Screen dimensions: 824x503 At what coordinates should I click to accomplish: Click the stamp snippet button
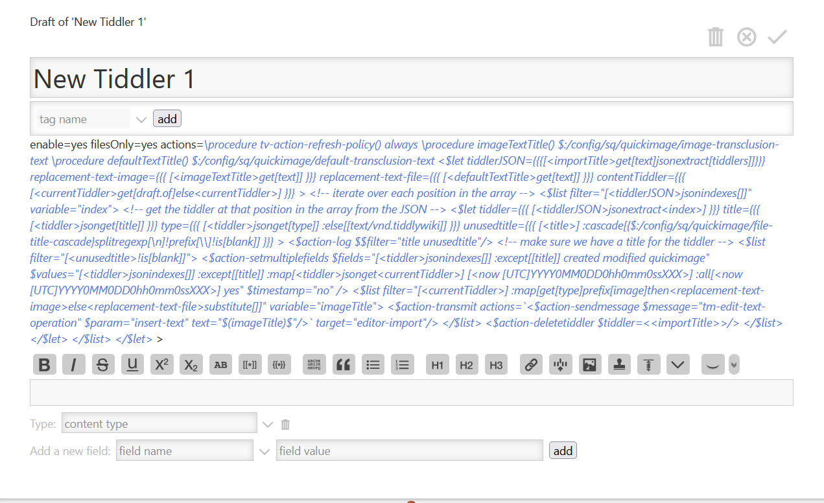pos(619,365)
